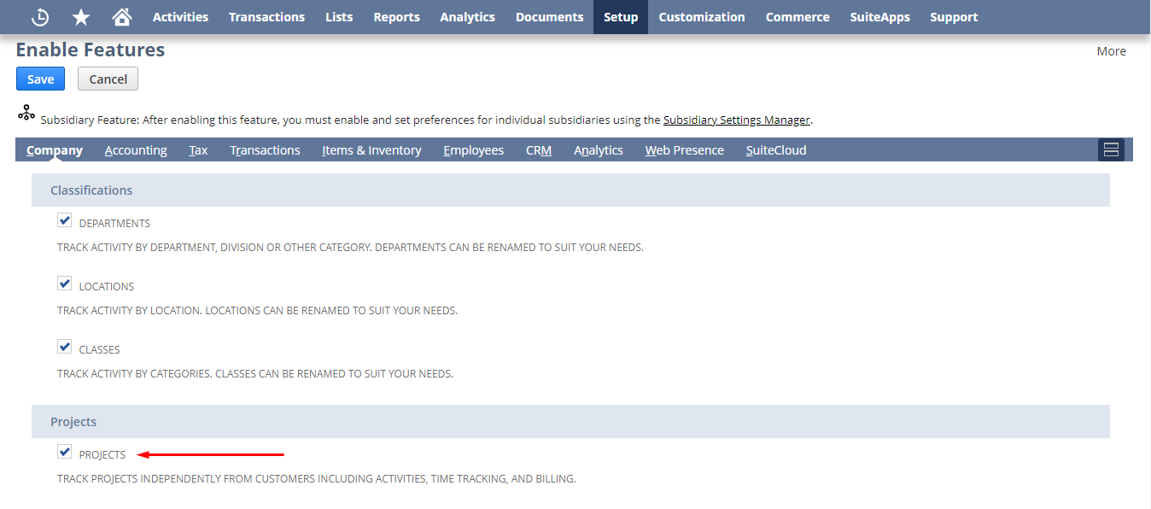Go to the Home icon

pyautogui.click(x=121, y=16)
